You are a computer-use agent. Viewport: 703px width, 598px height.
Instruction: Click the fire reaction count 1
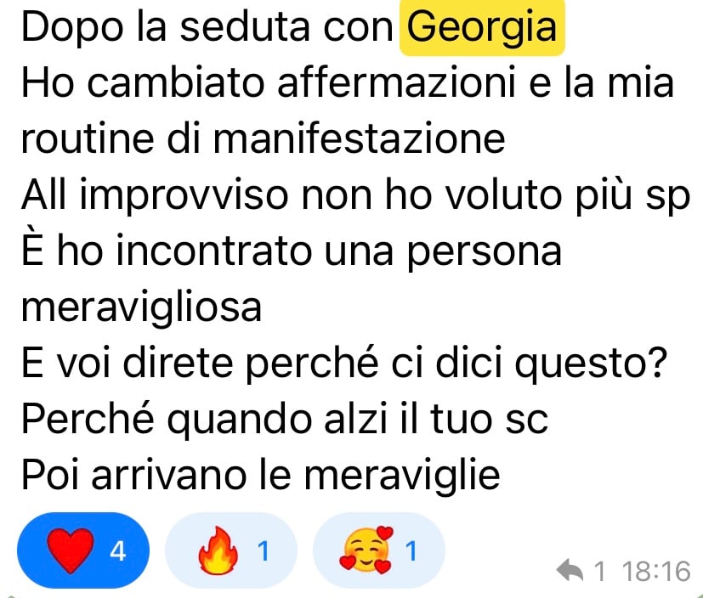coord(264,550)
